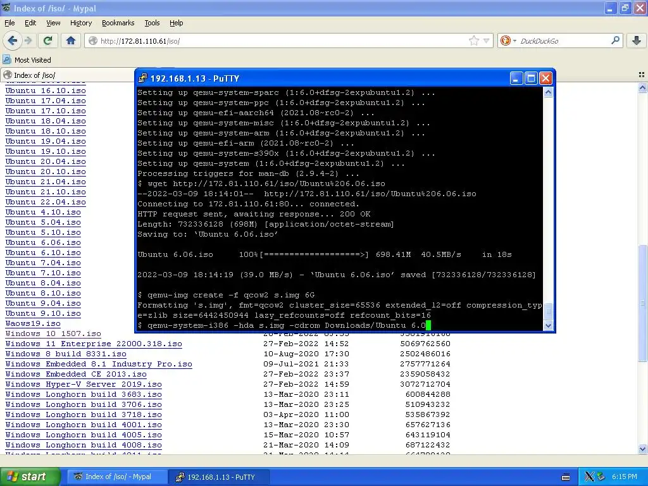648x486 pixels.
Task: Click the browser Forward arrow button
Action: pos(28,40)
